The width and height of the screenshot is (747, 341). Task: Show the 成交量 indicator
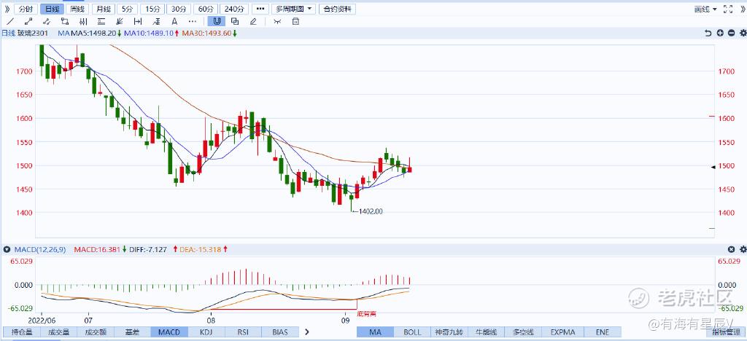58,332
